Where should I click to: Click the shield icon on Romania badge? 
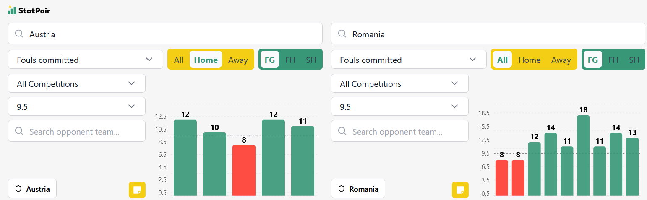341,189
